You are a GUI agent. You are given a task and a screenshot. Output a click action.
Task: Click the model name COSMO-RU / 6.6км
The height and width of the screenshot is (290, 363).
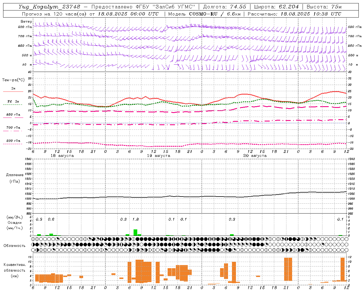coord(214,14)
